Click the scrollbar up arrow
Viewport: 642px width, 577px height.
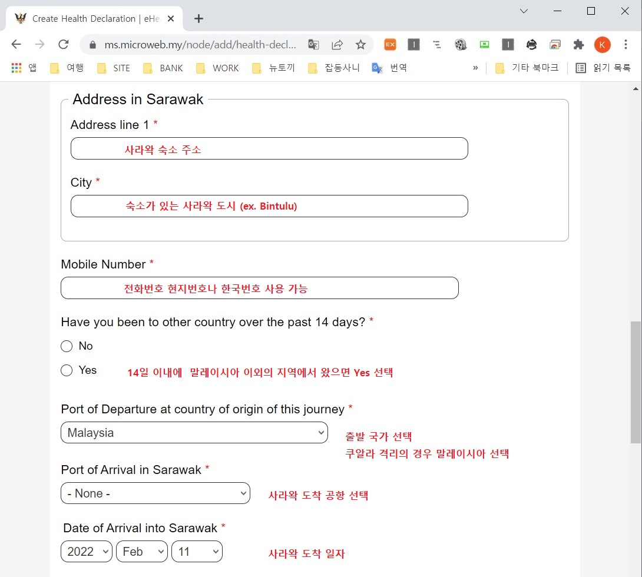636,88
